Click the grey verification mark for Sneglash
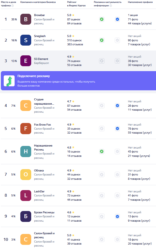Viewport: 156px width, 248px height. coord(117,40)
